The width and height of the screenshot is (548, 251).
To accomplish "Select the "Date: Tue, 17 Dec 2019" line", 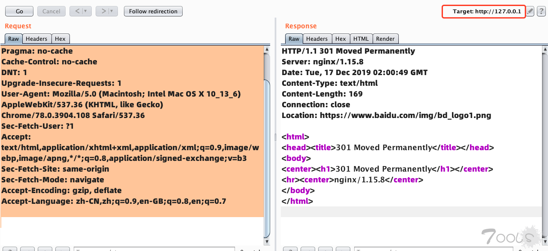I will coord(355,73).
